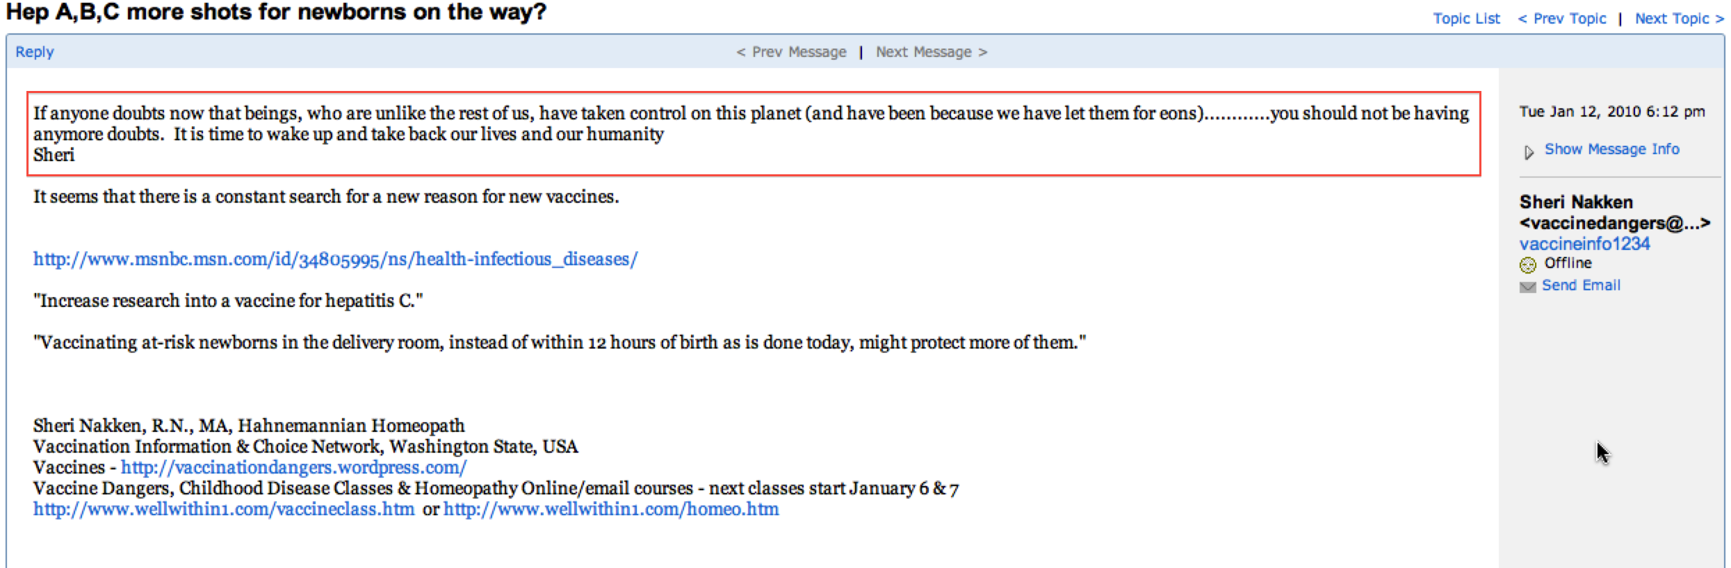The height and width of the screenshot is (568, 1731).
Task: Click the topic title about Hep A,B,C shots
Action: (276, 12)
